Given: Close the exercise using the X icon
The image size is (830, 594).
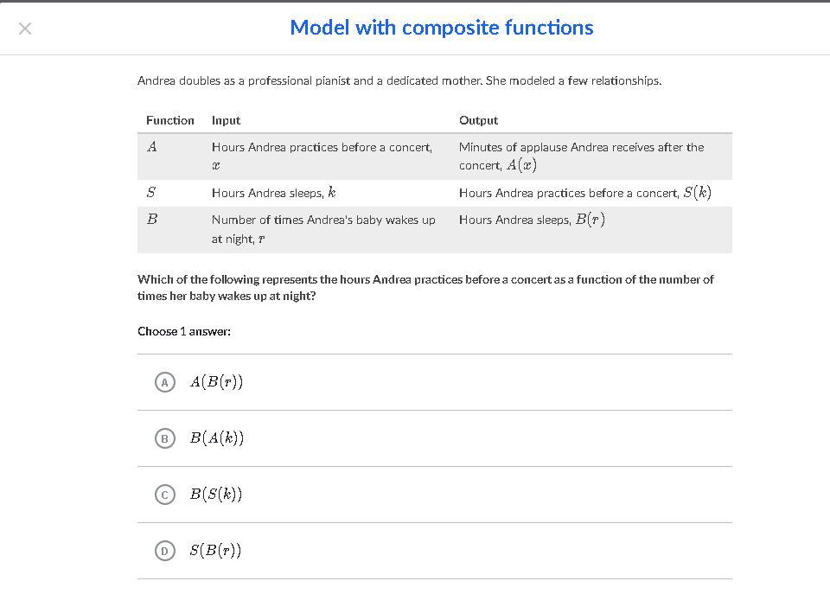Looking at the screenshot, I should point(25,29).
